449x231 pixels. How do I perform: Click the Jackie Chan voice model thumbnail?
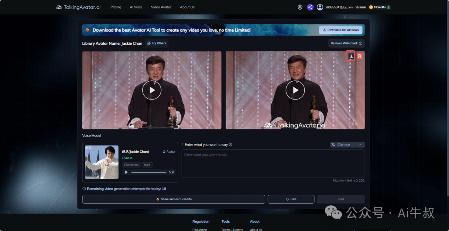pyautogui.click(x=102, y=162)
